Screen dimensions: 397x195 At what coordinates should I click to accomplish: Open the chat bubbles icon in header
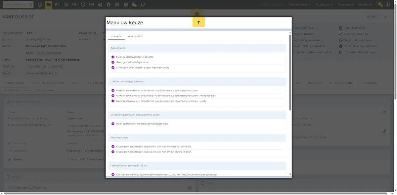380,5
